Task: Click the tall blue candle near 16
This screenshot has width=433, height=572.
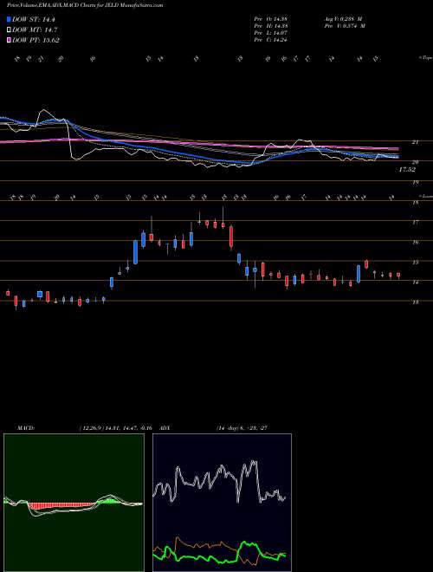Action: (x=136, y=251)
